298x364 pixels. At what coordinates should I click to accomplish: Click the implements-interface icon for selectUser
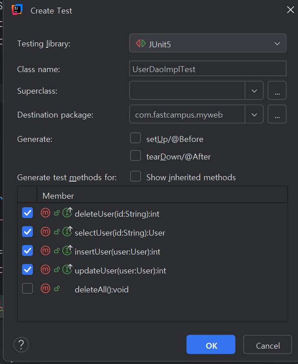coord(68,232)
